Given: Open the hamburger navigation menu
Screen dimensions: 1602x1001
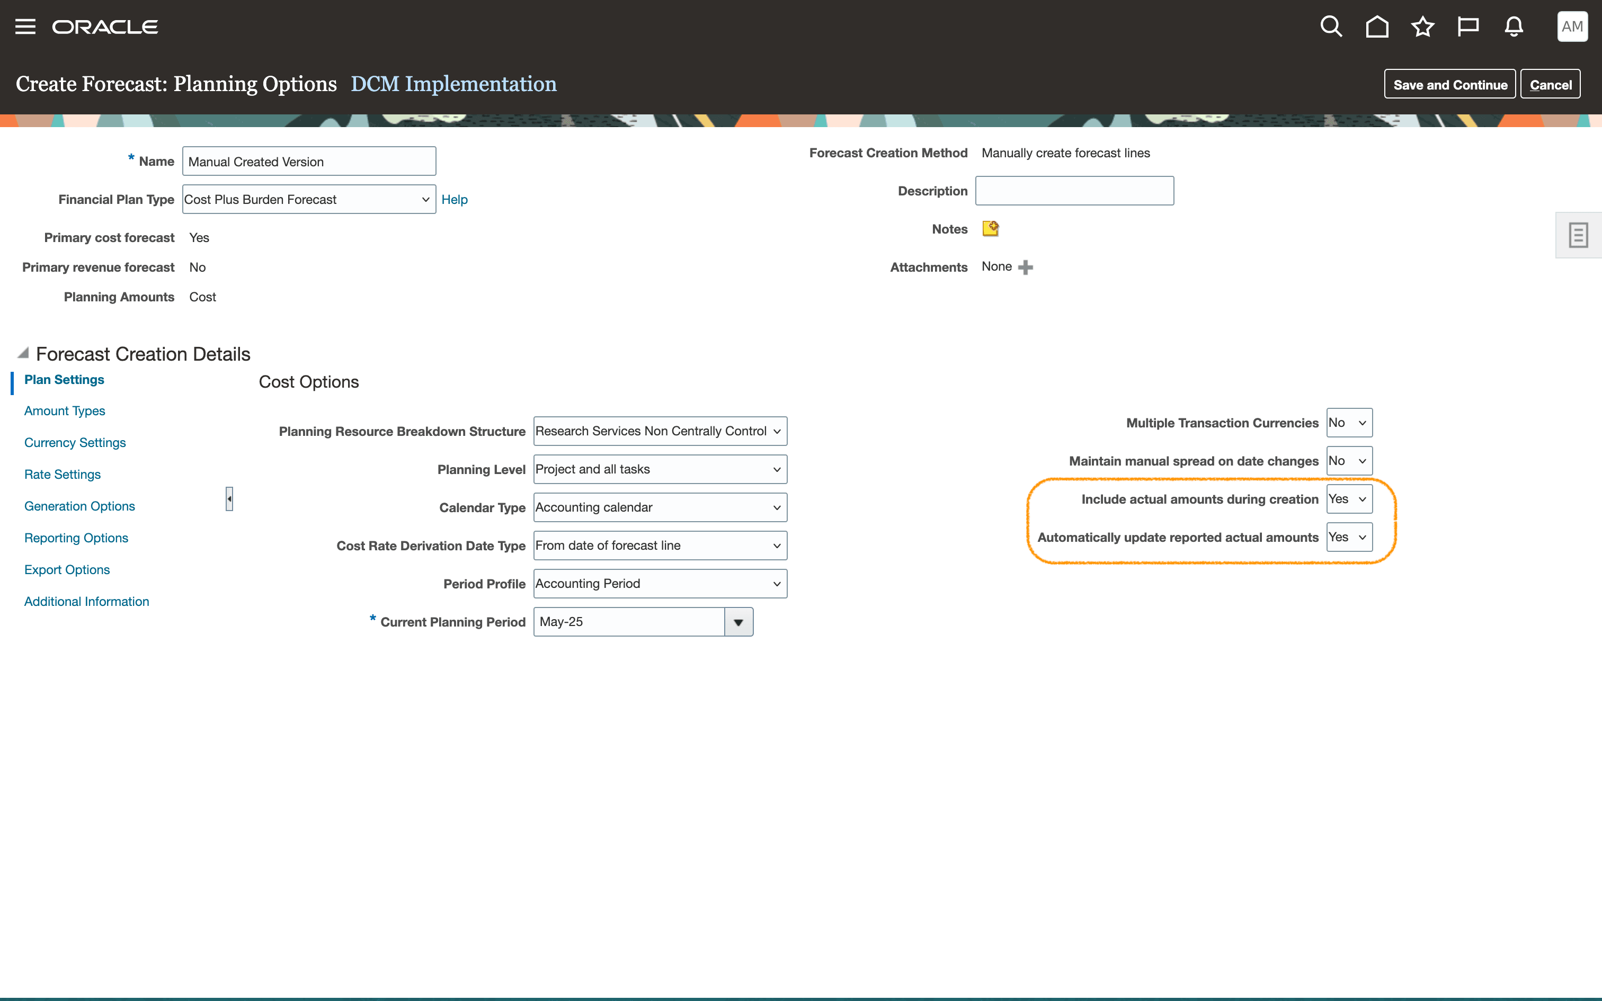Looking at the screenshot, I should click(25, 26).
